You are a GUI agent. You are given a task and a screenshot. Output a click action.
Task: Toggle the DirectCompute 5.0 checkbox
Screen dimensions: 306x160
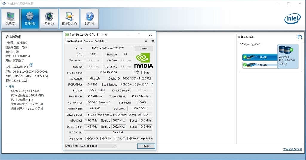pyautogui.click(x=129, y=138)
